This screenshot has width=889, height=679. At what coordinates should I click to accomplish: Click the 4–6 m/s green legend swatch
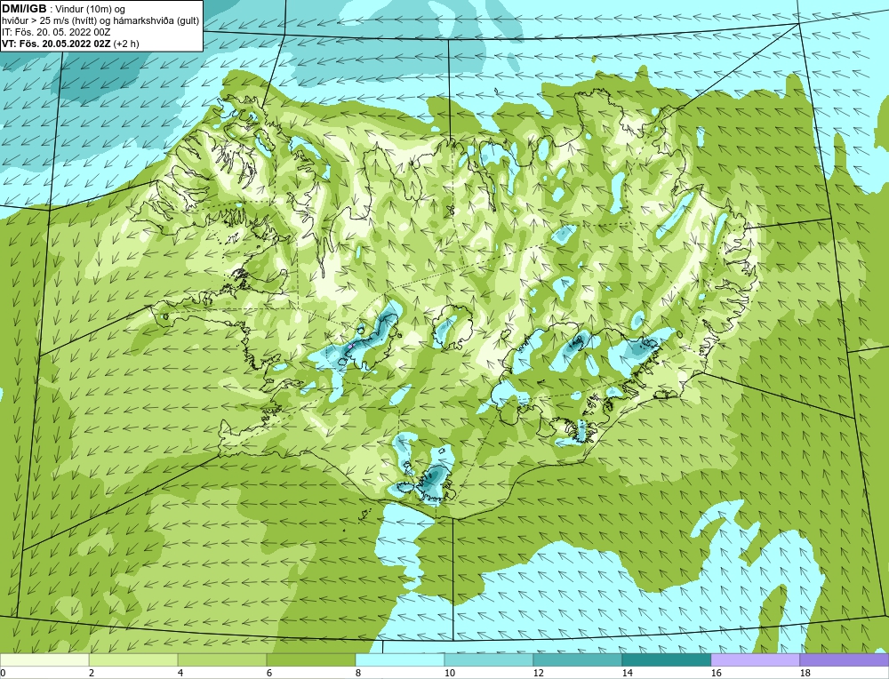point(222,660)
